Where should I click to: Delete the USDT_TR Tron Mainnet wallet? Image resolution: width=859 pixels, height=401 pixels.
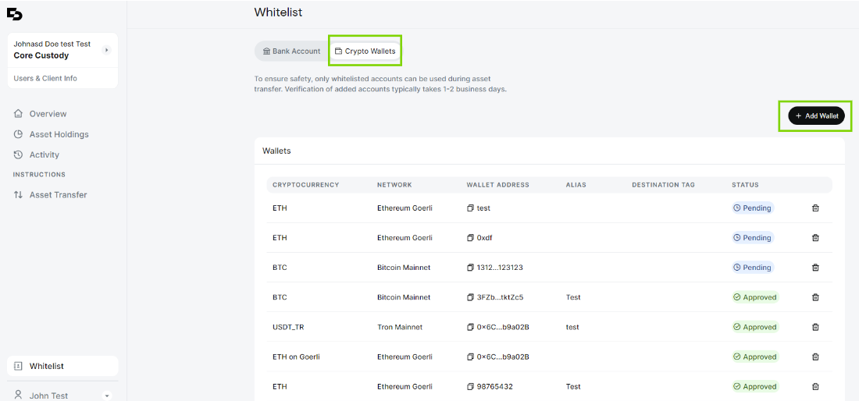click(815, 327)
